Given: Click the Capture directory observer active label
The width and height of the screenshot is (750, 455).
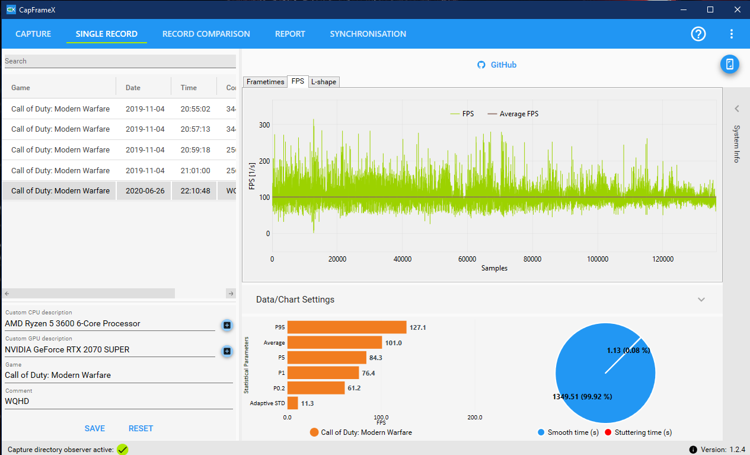Looking at the screenshot, I should pyautogui.click(x=60, y=450).
